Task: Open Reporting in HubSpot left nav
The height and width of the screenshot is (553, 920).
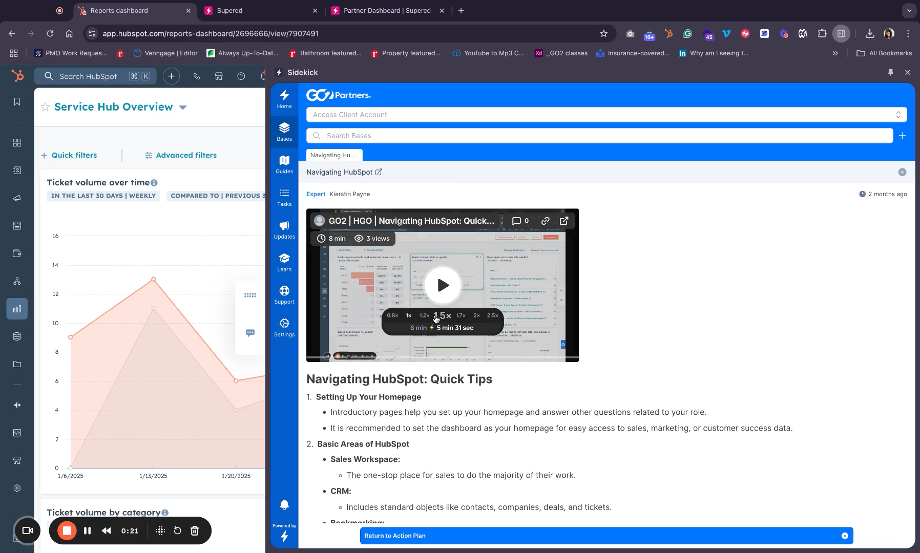Action: [x=17, y=309]
